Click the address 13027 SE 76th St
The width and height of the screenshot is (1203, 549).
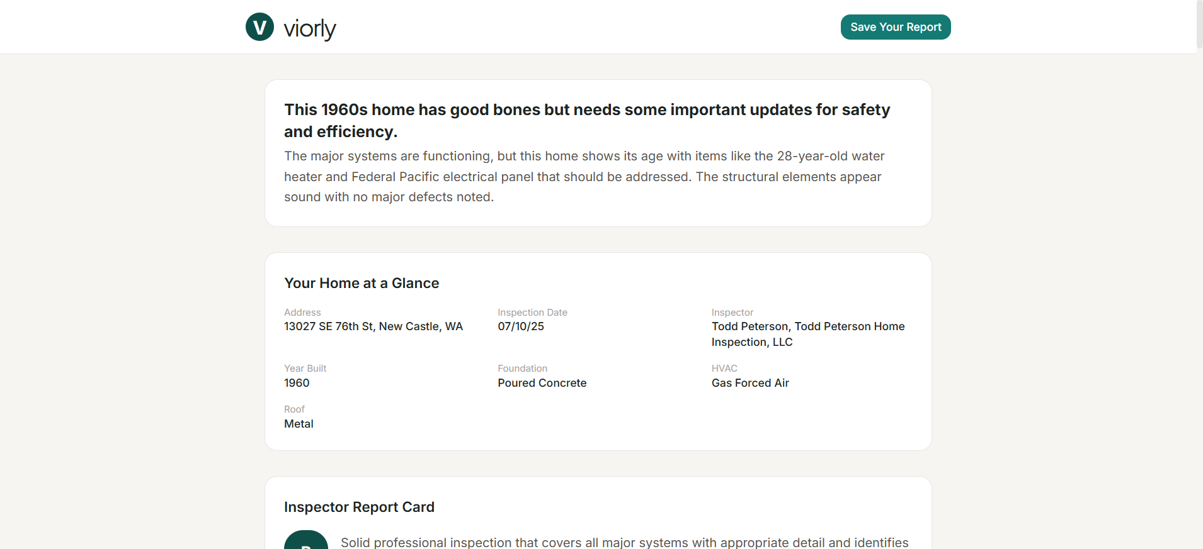373,326
